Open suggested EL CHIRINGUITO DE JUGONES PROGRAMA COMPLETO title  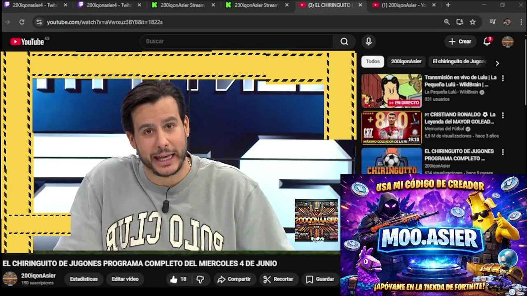pyautogui.click(x=459, y=155)
